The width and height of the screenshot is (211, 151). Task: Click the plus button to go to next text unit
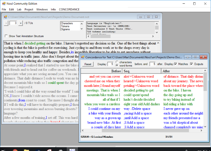click(20, 23)
